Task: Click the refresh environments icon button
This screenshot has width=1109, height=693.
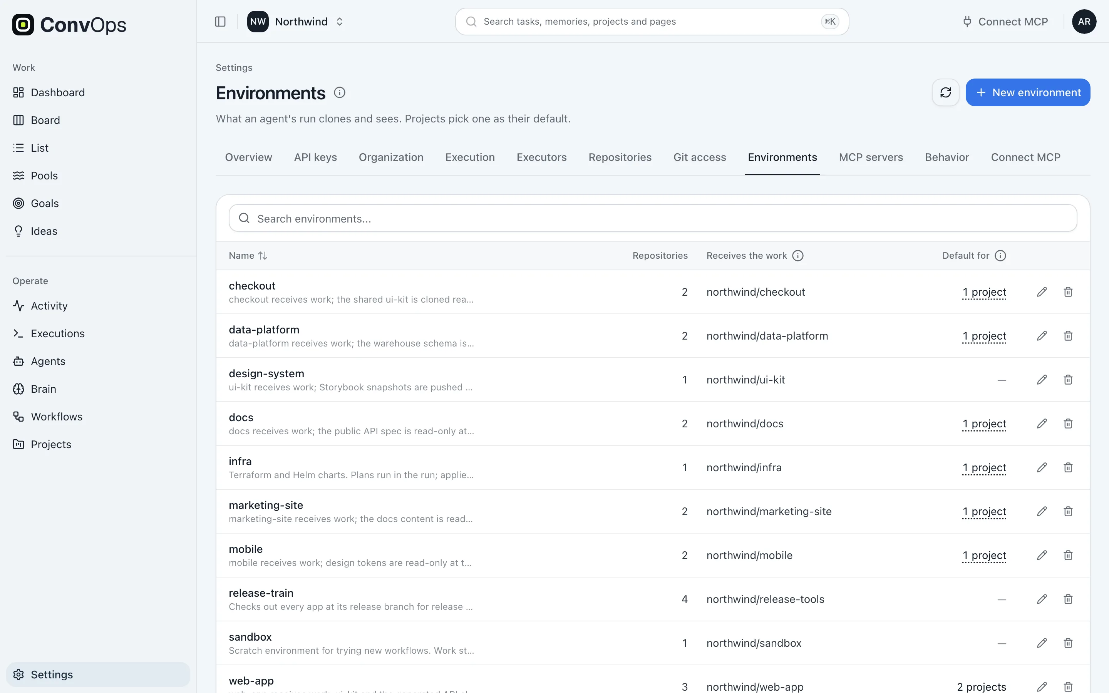Action: pos(945,92)
